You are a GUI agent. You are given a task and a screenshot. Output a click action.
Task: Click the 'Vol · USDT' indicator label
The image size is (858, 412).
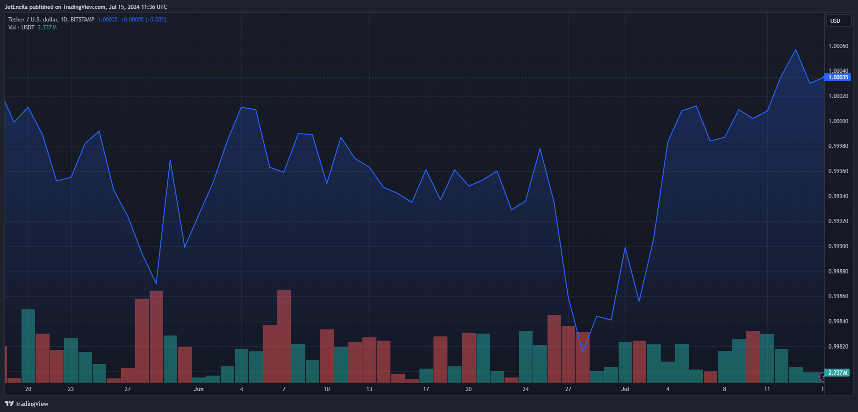(22, 28)
